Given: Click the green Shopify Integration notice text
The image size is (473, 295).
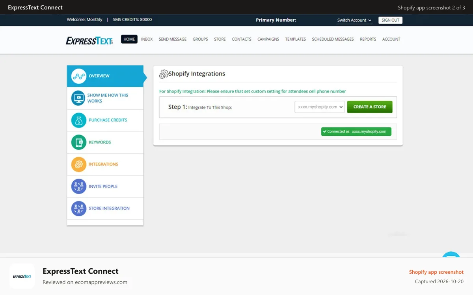Looking at the screenshot, I should 253,91.
